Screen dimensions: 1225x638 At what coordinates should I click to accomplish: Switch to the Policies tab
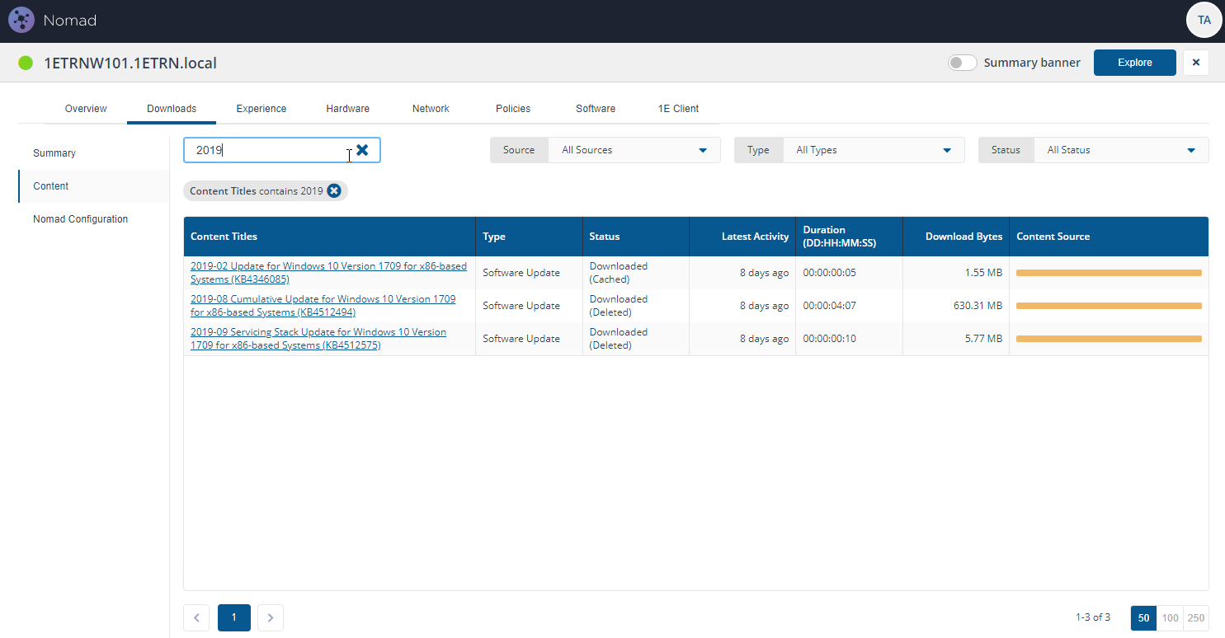(x=513, y=109)
